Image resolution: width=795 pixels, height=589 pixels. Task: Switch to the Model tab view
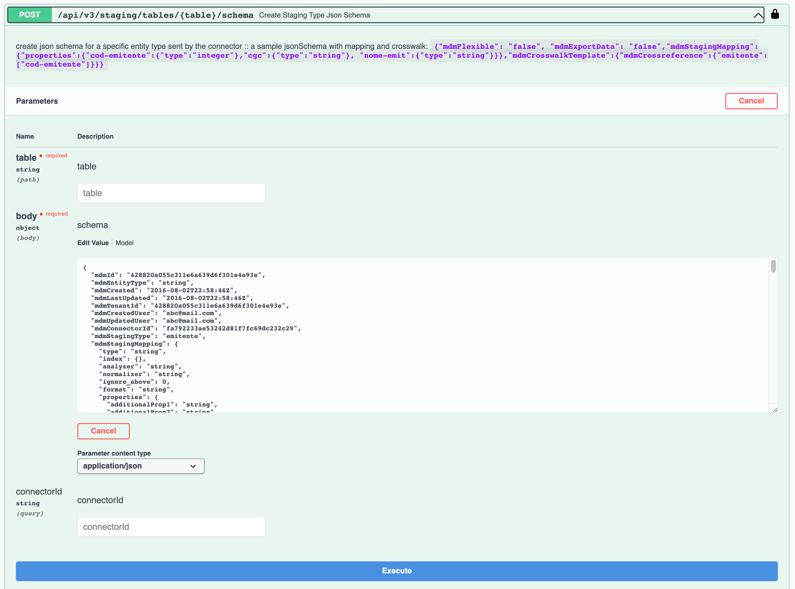(x=124, y=243)
